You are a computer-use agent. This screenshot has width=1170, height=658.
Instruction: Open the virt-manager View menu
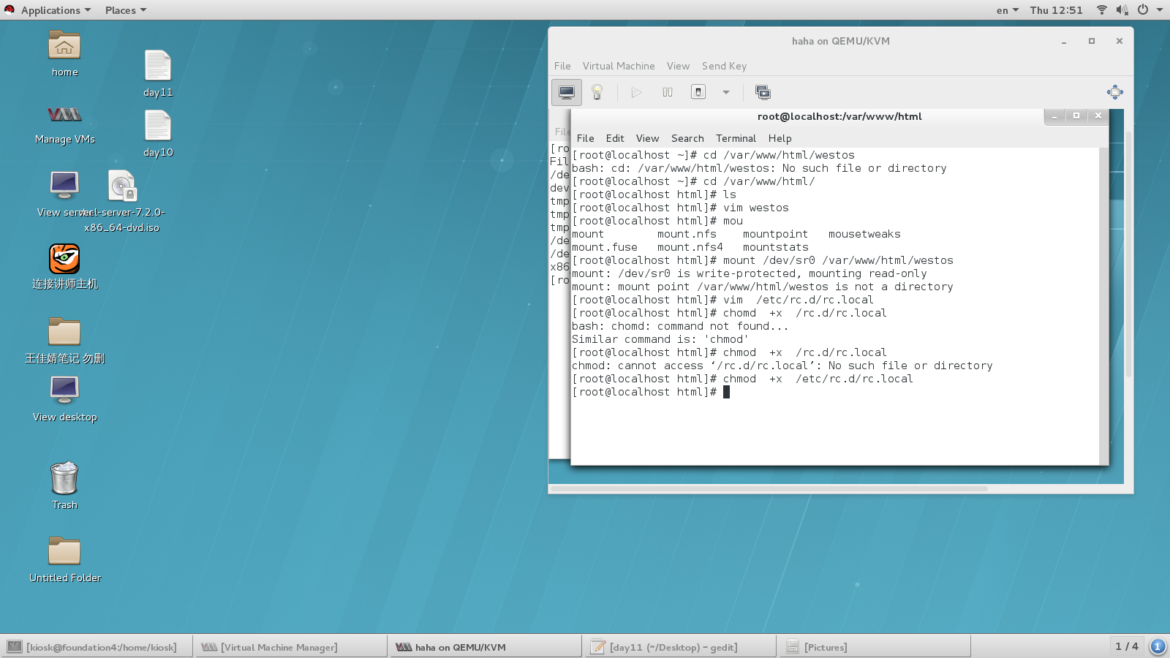pos(678,66)
